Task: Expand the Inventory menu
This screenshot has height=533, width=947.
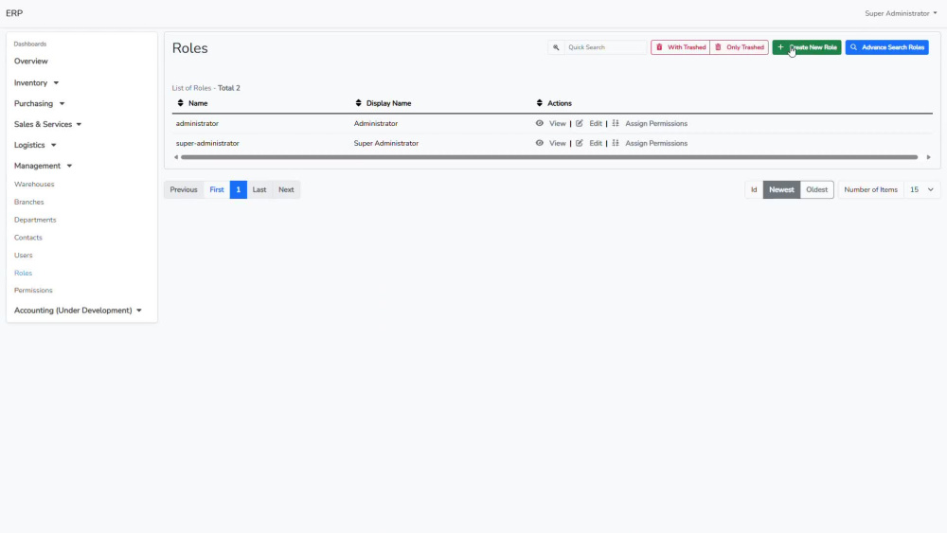Action: point(36,82)
